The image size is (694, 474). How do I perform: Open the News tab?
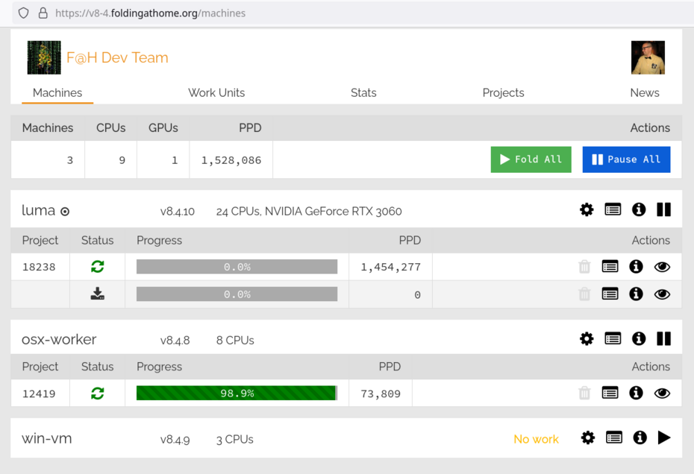645,93
